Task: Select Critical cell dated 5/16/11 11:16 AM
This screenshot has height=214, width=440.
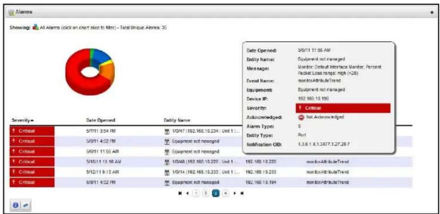Action: click(32, 162)
